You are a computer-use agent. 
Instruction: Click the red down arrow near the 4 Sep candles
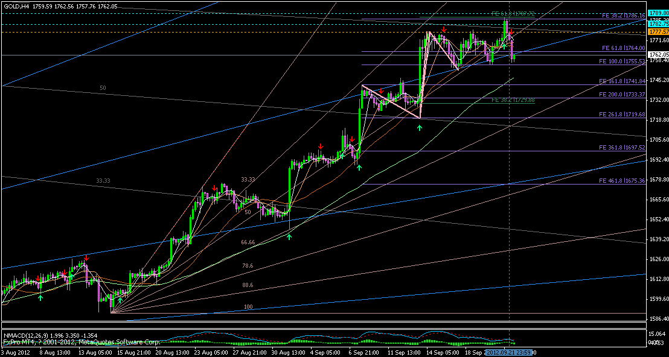[x=321, y=146]
